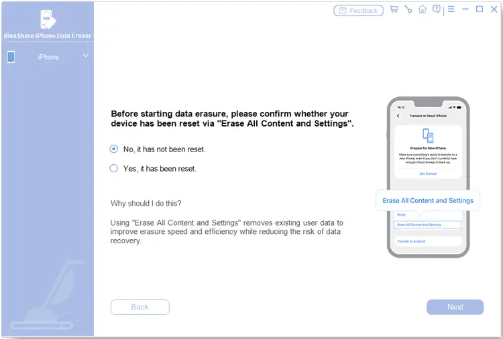Select the iPhone sidebar entry
The width and height of the screenshot is (503, 339).
(x=48, y=57)
